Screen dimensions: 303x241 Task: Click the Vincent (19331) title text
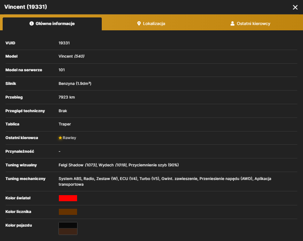click(x=26, y=7)
